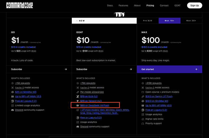Open Free on Laguna S 2.1 in GOAT
The width and height of the screenshot is (209, 138).
click(x=91, y=118)
